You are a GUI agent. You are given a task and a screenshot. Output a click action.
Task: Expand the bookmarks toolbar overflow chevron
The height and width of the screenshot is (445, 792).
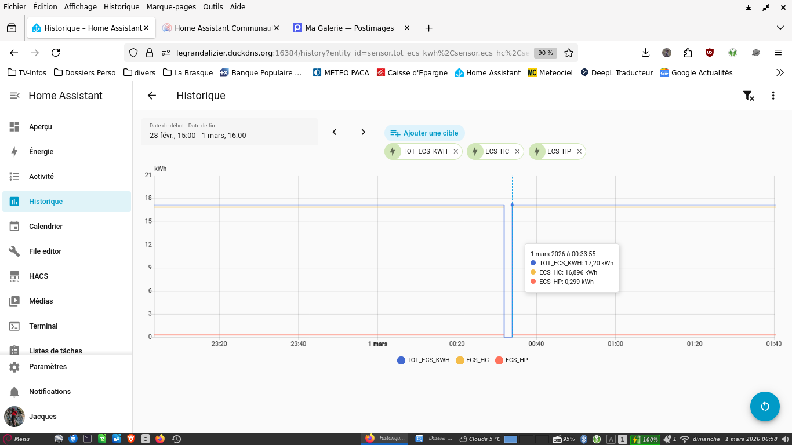point(780,72)
